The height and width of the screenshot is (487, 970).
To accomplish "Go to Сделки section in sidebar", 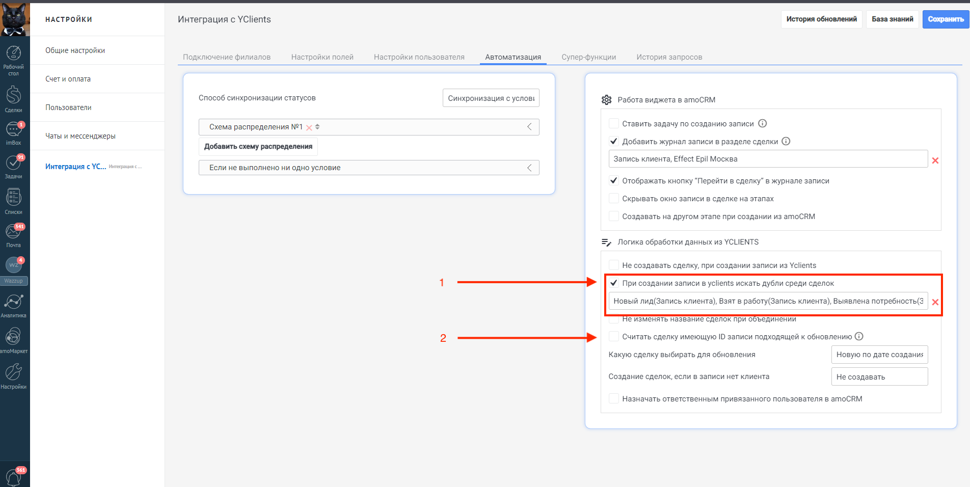I will click(x=14, y=99).
